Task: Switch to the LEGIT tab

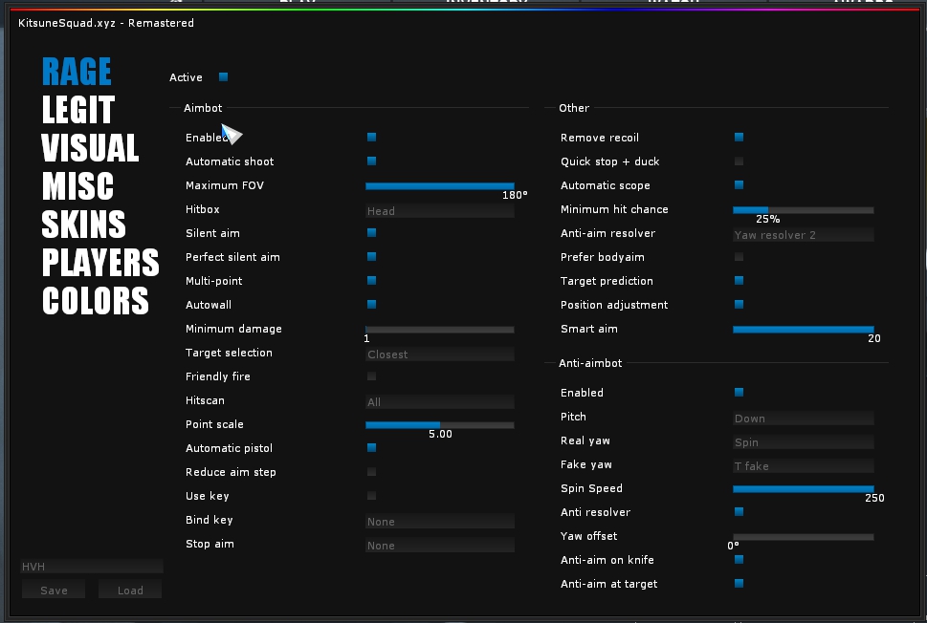Action: tap(77, 110)
